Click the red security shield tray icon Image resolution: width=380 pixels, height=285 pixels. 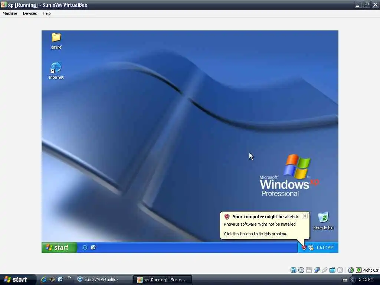coord(304,248)
